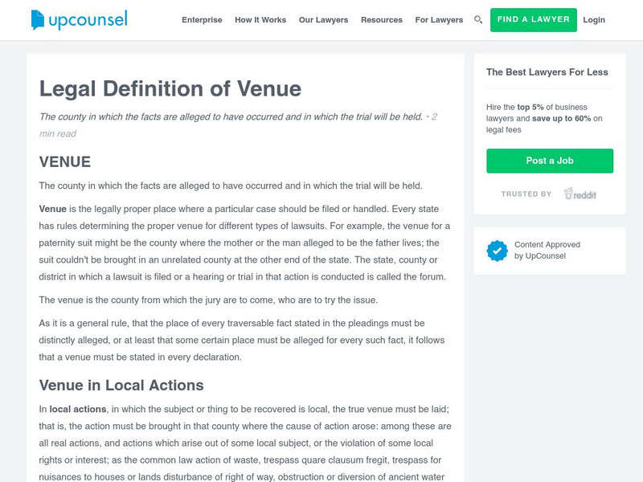Screen dimensions: 643x482
Task: Click the Trusted By label
Action: (526, 194)
